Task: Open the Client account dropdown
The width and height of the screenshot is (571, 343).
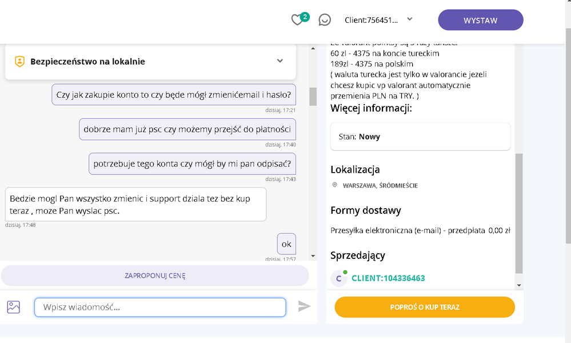Action: (409, 19)
